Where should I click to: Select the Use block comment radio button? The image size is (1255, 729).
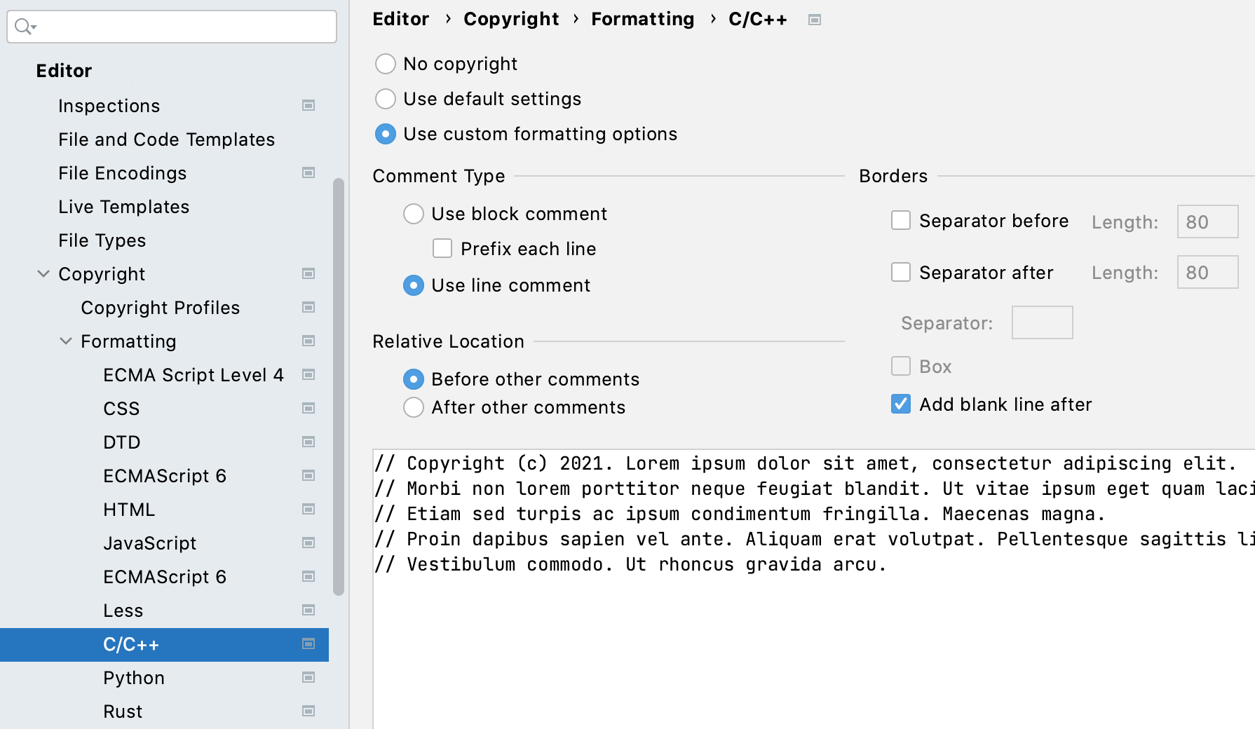click(x=414, y=214)
